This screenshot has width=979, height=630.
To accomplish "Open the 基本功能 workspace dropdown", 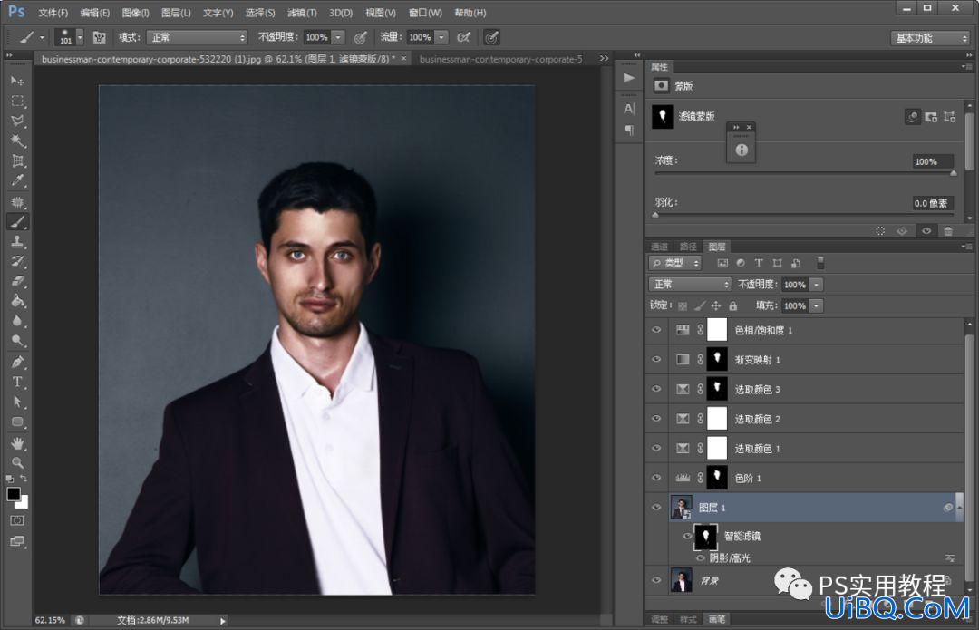I will tap(930, 38).
